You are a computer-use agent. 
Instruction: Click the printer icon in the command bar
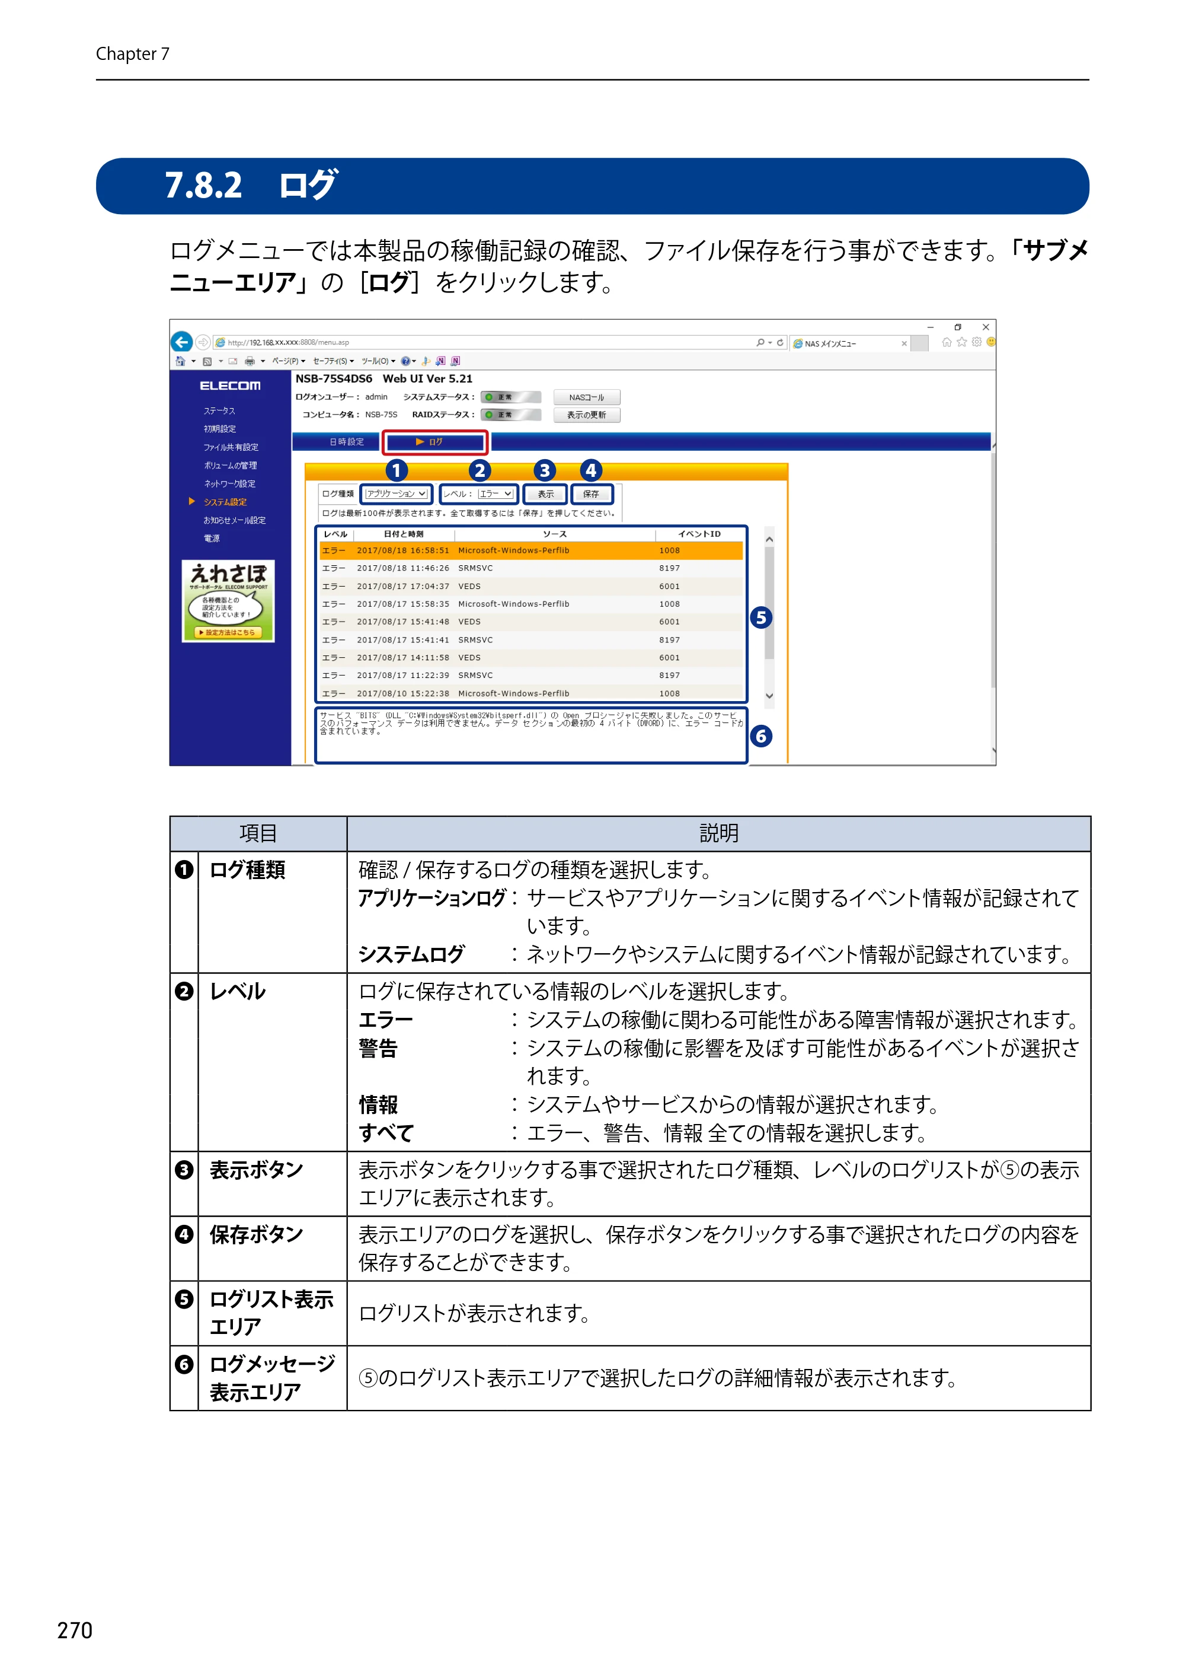point(250,361)
